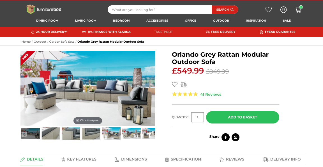Click the red Search button

tap(225, 10)
